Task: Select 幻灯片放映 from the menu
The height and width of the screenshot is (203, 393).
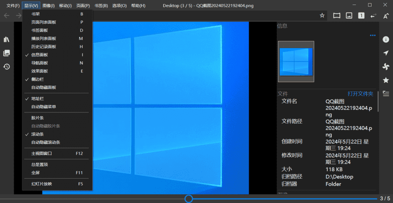Action: [x=41, y=184]
